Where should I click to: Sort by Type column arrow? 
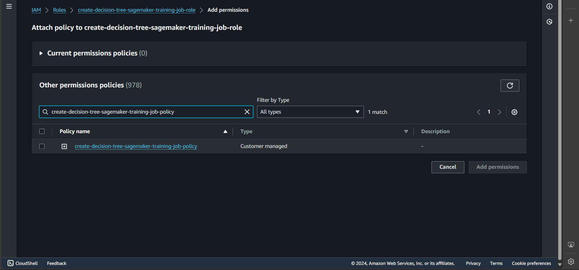pos(406,131)
